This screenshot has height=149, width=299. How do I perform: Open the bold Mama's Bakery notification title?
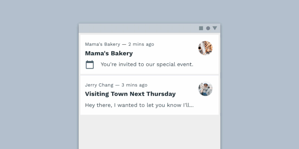pos(109,53)
